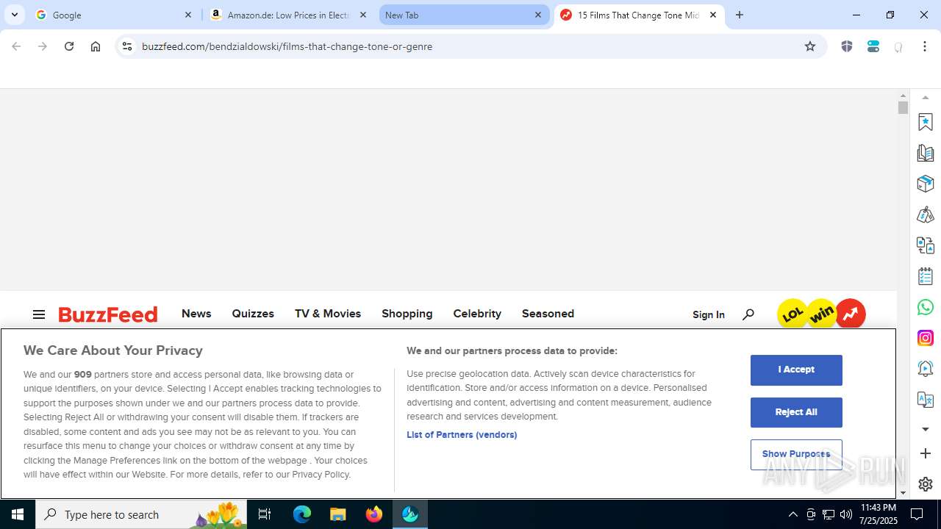Click the shield protection toolbar icon

[847, 46]
